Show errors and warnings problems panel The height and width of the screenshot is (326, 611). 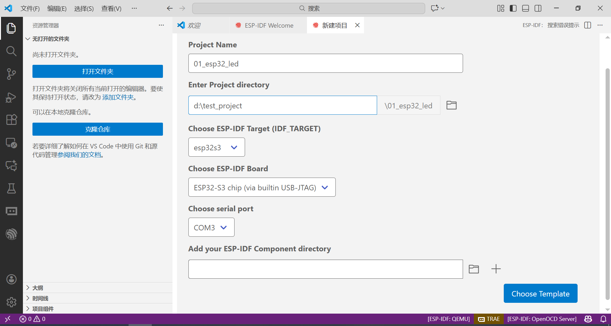click(32, 319)
